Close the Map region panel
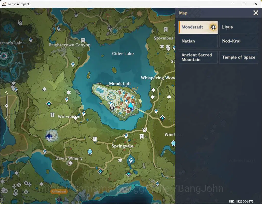This screenshot has height=204, width=262. tap(256, 13)
